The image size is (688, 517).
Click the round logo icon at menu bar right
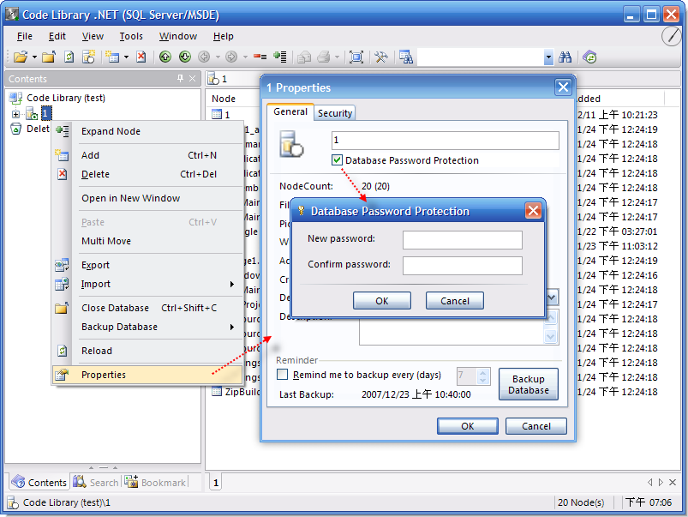(672, 36)
